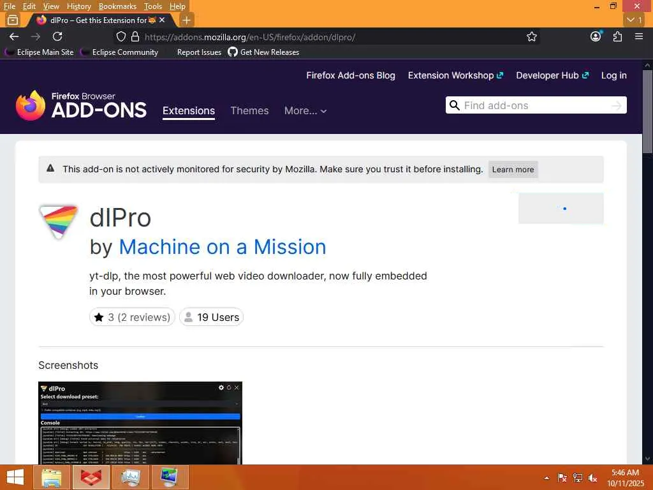Open the Firefox hamburger menu
Screen dimensions: 653x490
point(639,36)
